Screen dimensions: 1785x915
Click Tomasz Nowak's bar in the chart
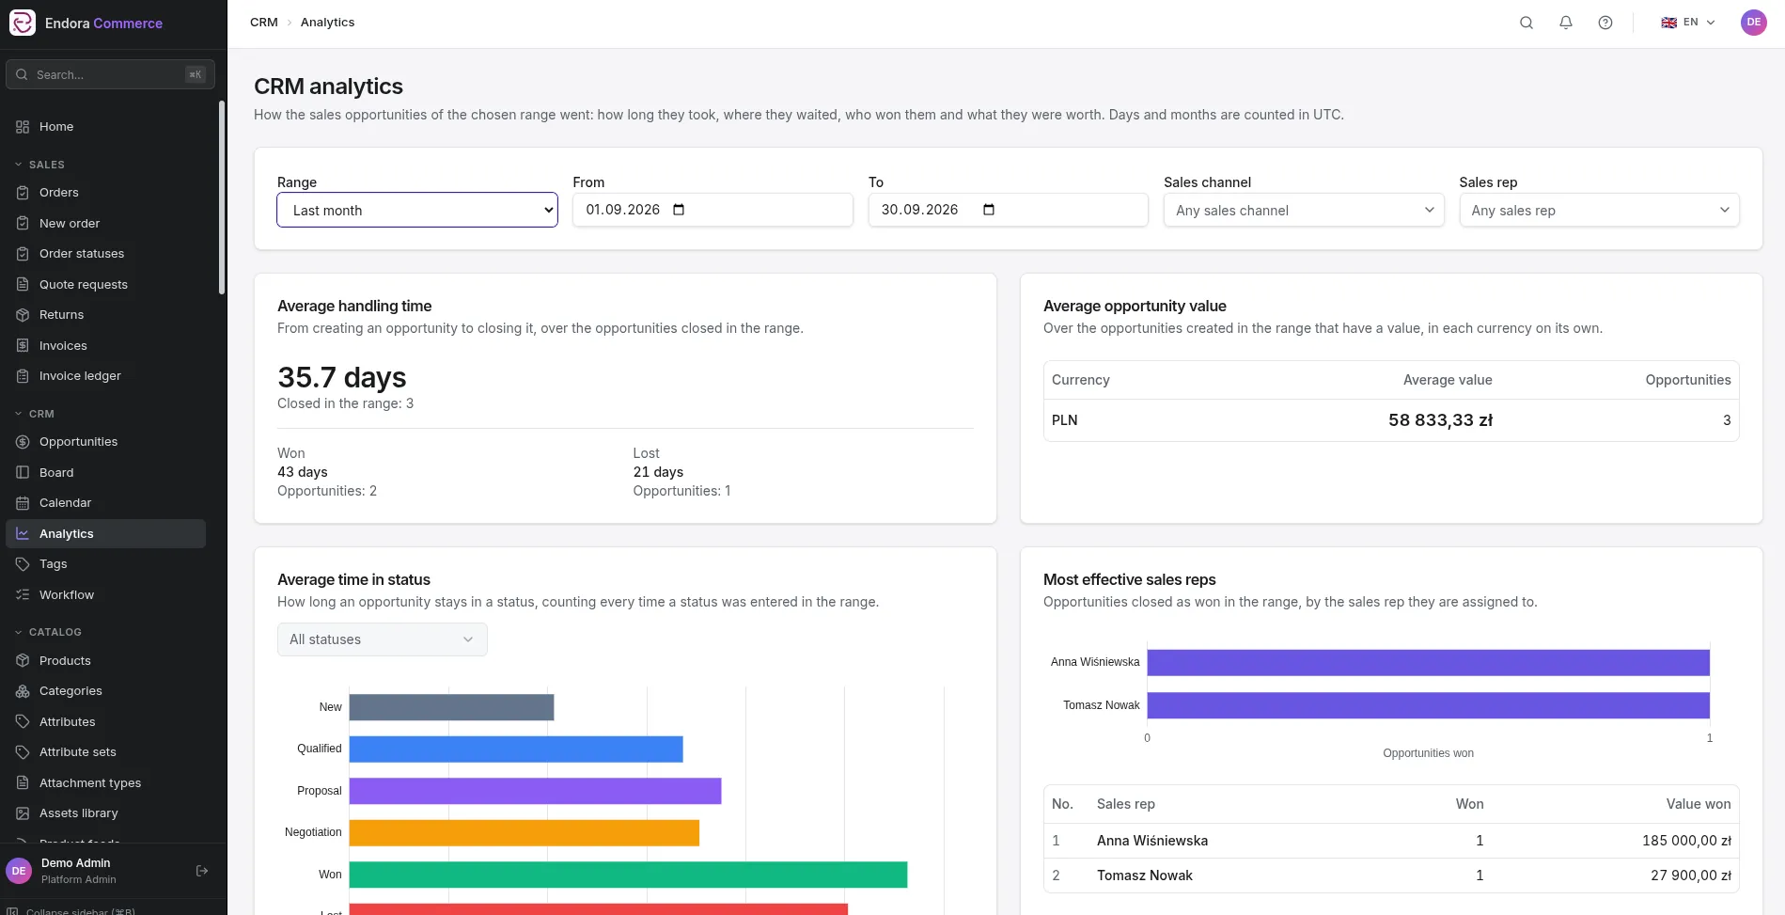coord(1428,705)
